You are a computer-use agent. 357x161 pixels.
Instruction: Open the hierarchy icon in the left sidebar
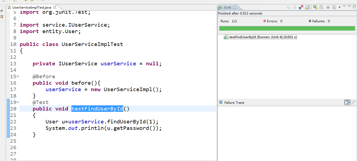(2, 17)
